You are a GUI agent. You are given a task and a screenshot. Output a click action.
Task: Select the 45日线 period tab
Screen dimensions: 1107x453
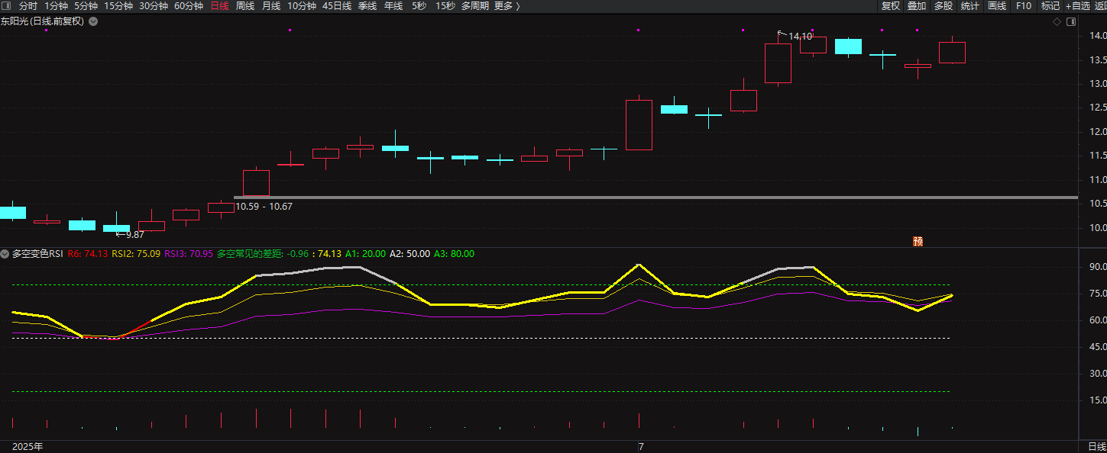tap(337, 6)
